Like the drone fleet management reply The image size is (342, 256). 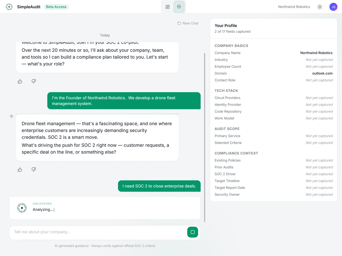click(x=20, y=170)
